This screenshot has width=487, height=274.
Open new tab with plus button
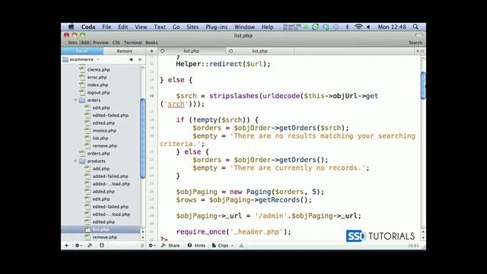[151, 51]
